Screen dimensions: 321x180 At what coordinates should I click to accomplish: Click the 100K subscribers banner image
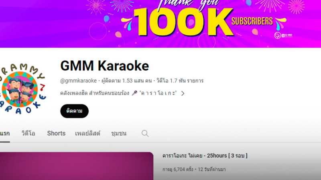click(x=160, y=24)
